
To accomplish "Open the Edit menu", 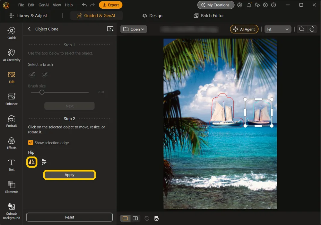I will pyautogui.click(x=31, y=5).
